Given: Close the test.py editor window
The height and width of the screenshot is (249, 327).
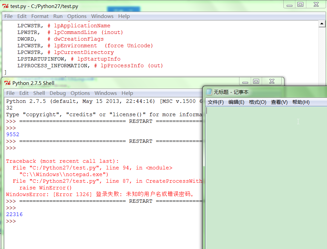Looking at the screenshot, I should [316, 5].
